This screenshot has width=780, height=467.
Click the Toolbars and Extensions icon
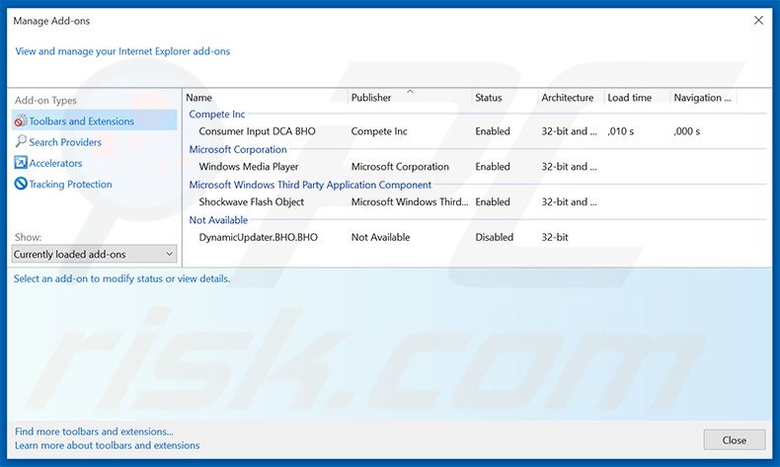pos(21,120)
